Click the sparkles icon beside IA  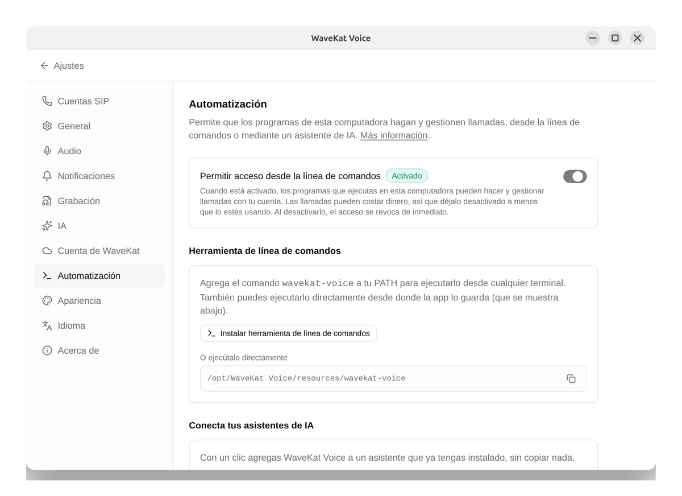tap(47, 226)
